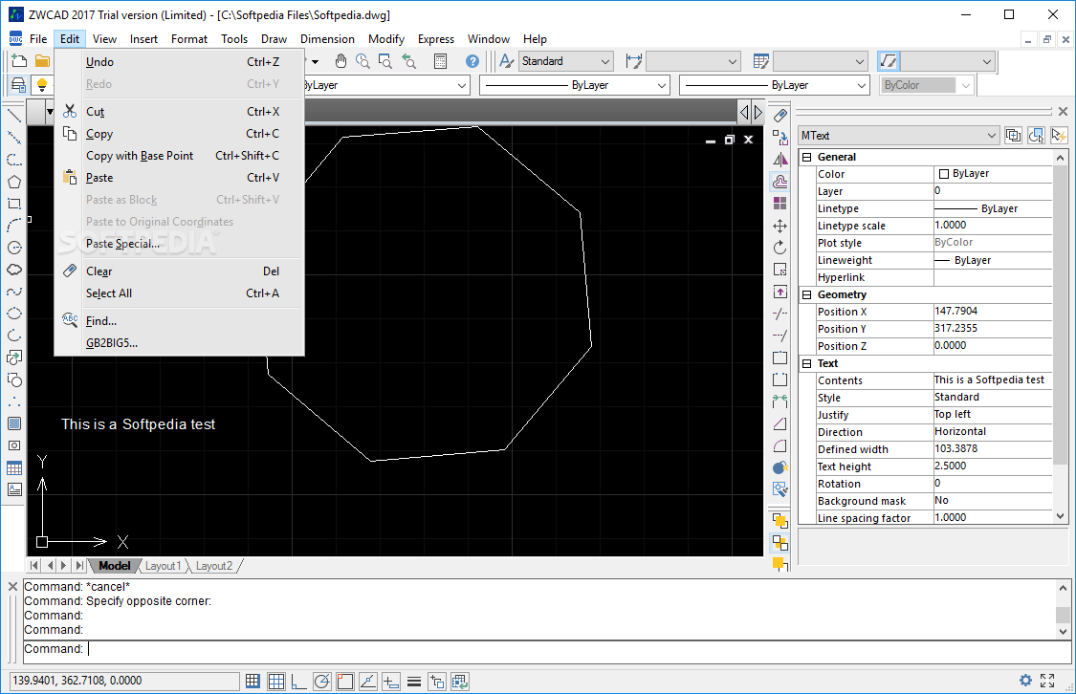Select the Line draw tool
The height and width of the screenshot is (694, 1076).
coord(13,116)
